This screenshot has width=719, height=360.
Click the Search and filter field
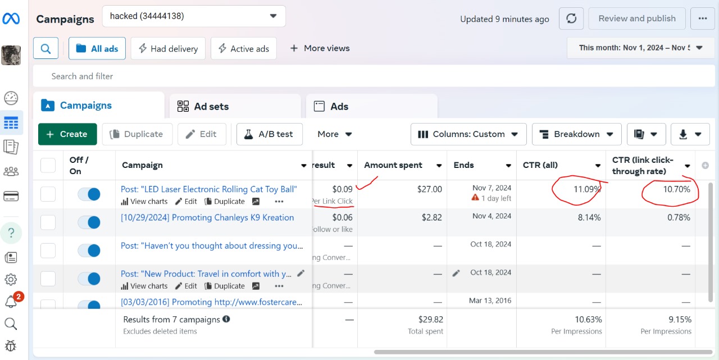[374, 76]
